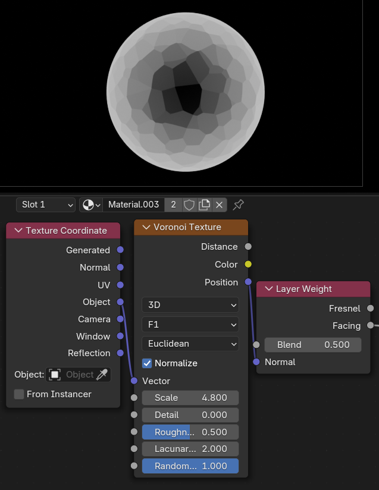Open the 3D dimensions dropdown

(x=190, y=305)
